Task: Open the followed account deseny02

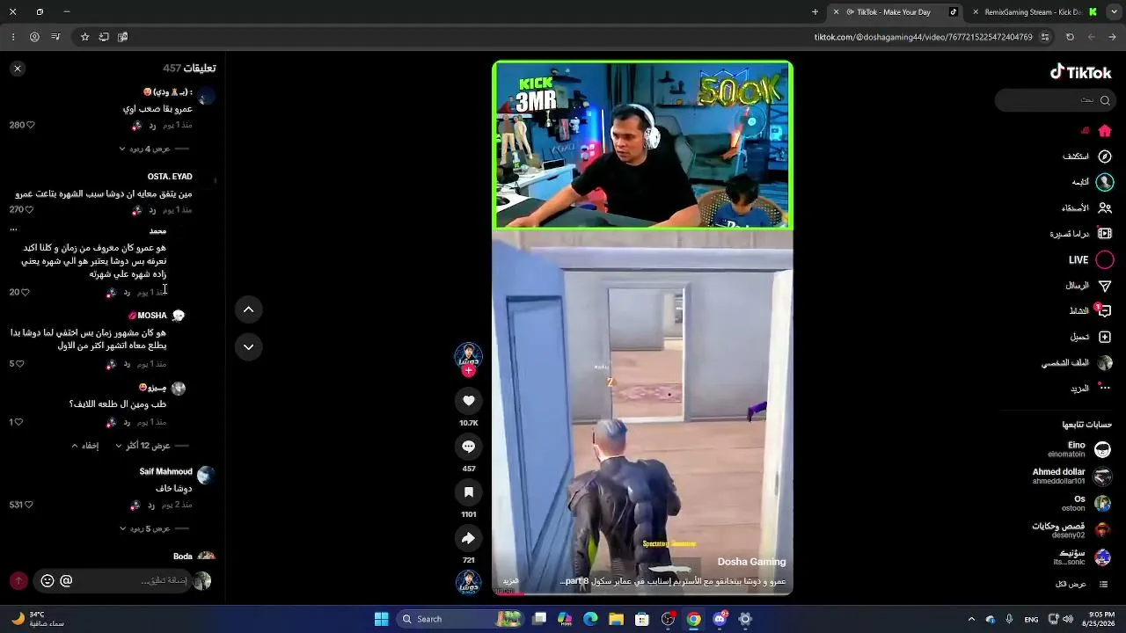Action: [x=1072, y=530]
